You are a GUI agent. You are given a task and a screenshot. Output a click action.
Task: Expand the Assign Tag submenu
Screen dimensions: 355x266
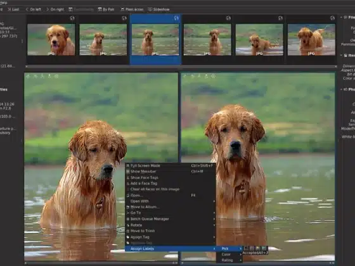tap(171, 237)
